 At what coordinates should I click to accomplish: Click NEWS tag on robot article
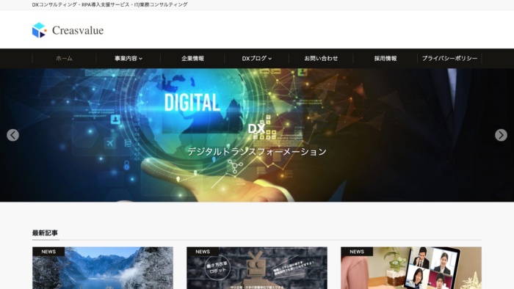tap(203, 252)
